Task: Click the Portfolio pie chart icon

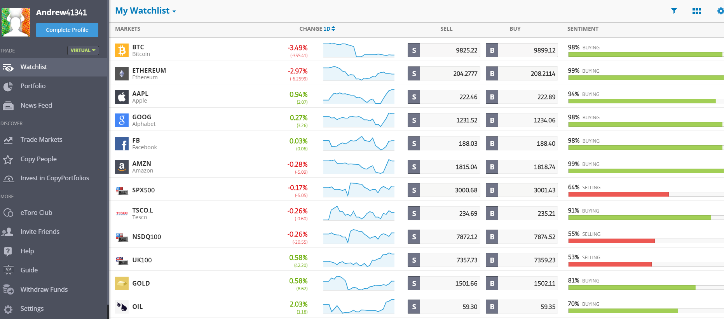Action: (8, 86)
